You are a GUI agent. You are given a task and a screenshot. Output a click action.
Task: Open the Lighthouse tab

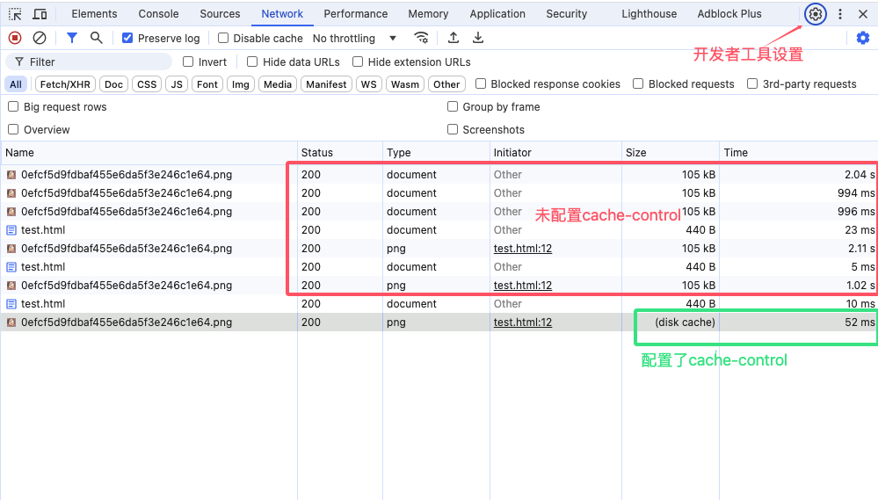(x=649, y=14)
